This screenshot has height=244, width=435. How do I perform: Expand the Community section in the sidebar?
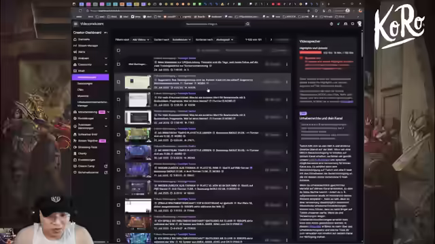coord(106,64)
